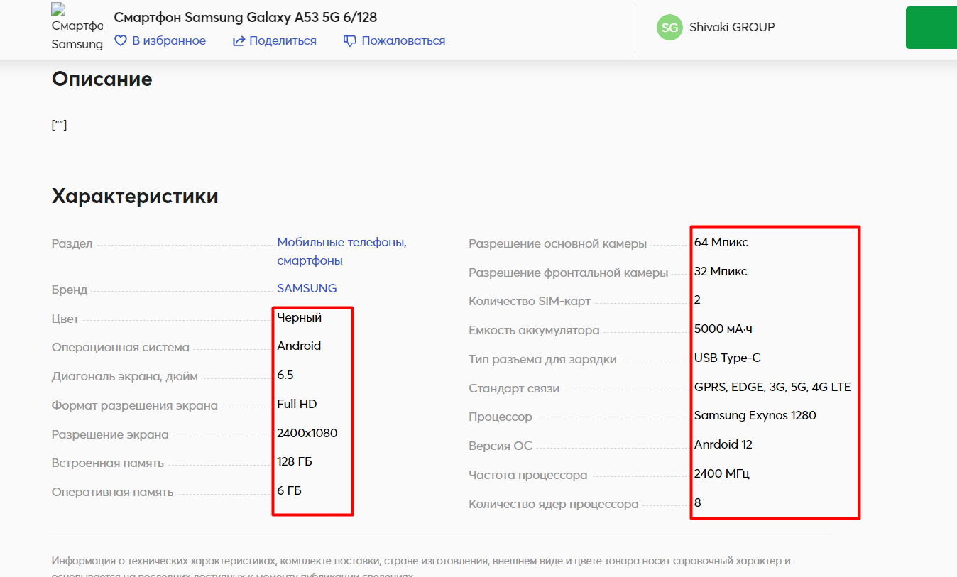
Task: Click the Количество SIM-карт label
Action: tap(530, 301)
